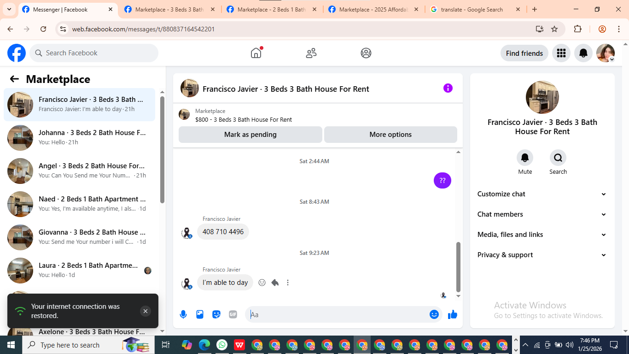Open Microsoft Edge from the taskbar
Image resolution: width=629 pixels, height=354 pixels.
pos(204,345)
